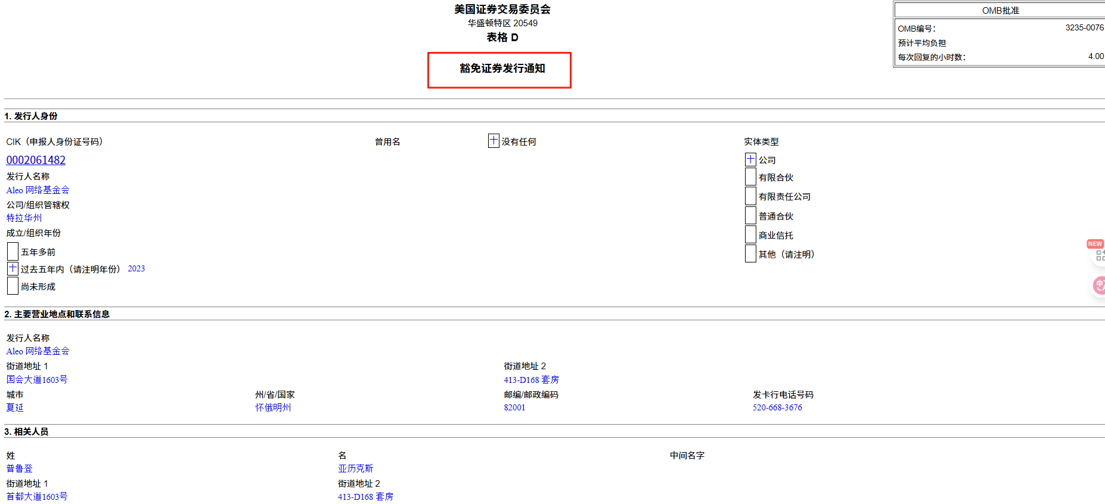1105x504 pixels.
Task: Click the 实体类型 label
Action: point(761,141)
